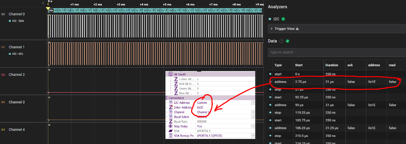This screenshot has width=406, height=144.
Task: Open the Stop Delay dropdown showing Yes
Action: coord(253,126)
